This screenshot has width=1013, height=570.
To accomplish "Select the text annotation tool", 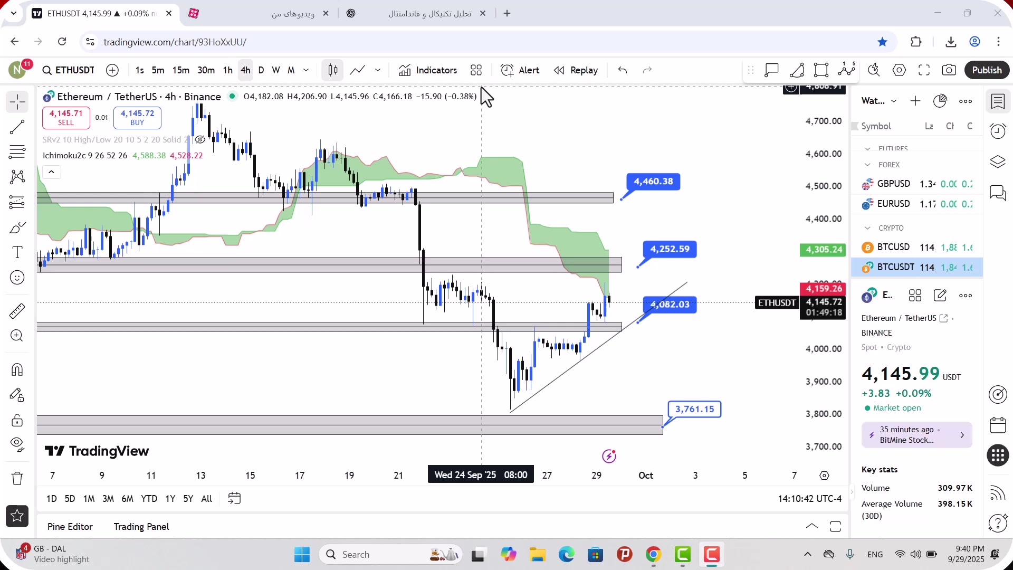I will (x=17, y=252).
